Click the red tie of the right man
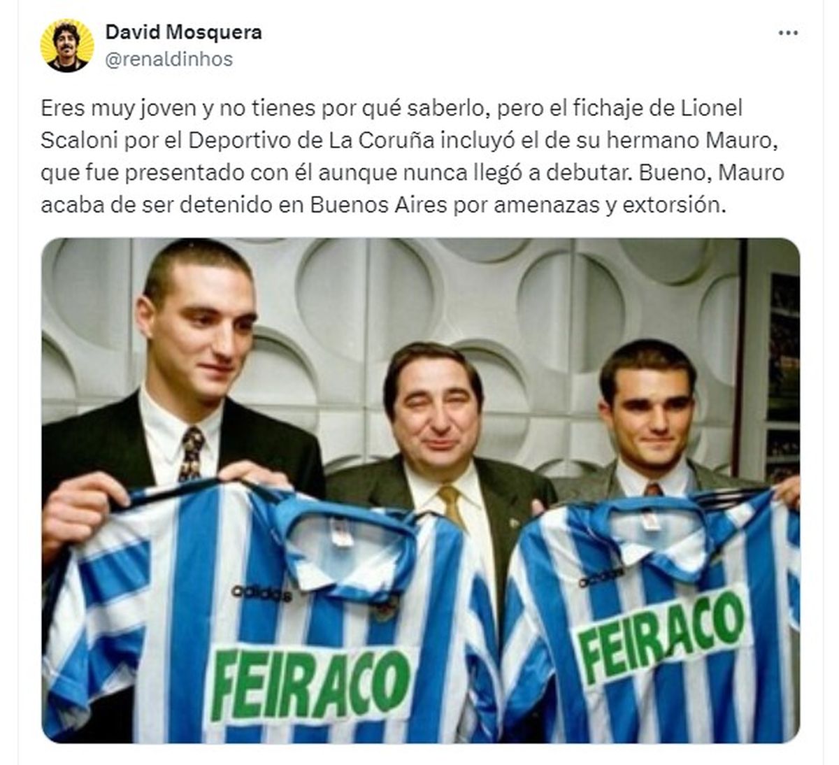Image resolution: width=839 pixels, height=765 pixels. click(x=653, y=489)
